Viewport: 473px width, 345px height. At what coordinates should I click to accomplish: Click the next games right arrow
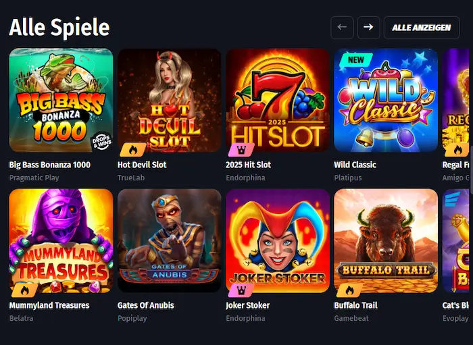click(x=368, y=28)
